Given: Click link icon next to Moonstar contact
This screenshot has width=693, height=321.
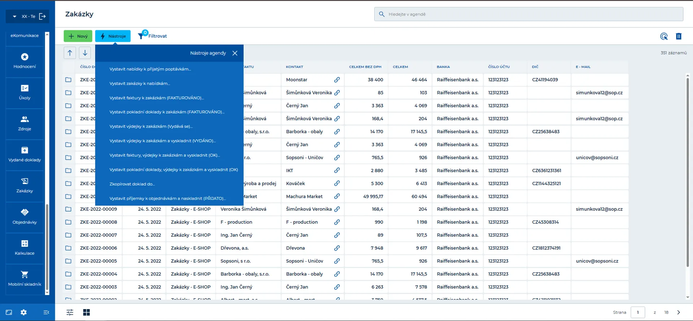Looking at the screenshot, I should pos(337,80).
